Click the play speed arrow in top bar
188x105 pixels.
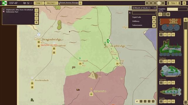(x=159, y=3)
